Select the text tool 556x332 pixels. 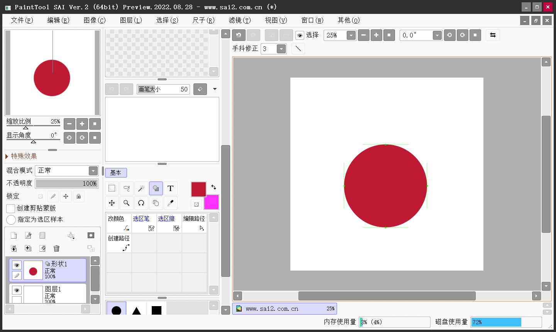pyautogui.click(x=171, y=188)
